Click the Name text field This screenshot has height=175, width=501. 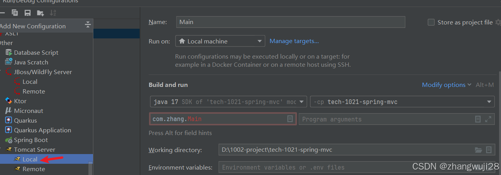tap(290, 22)
